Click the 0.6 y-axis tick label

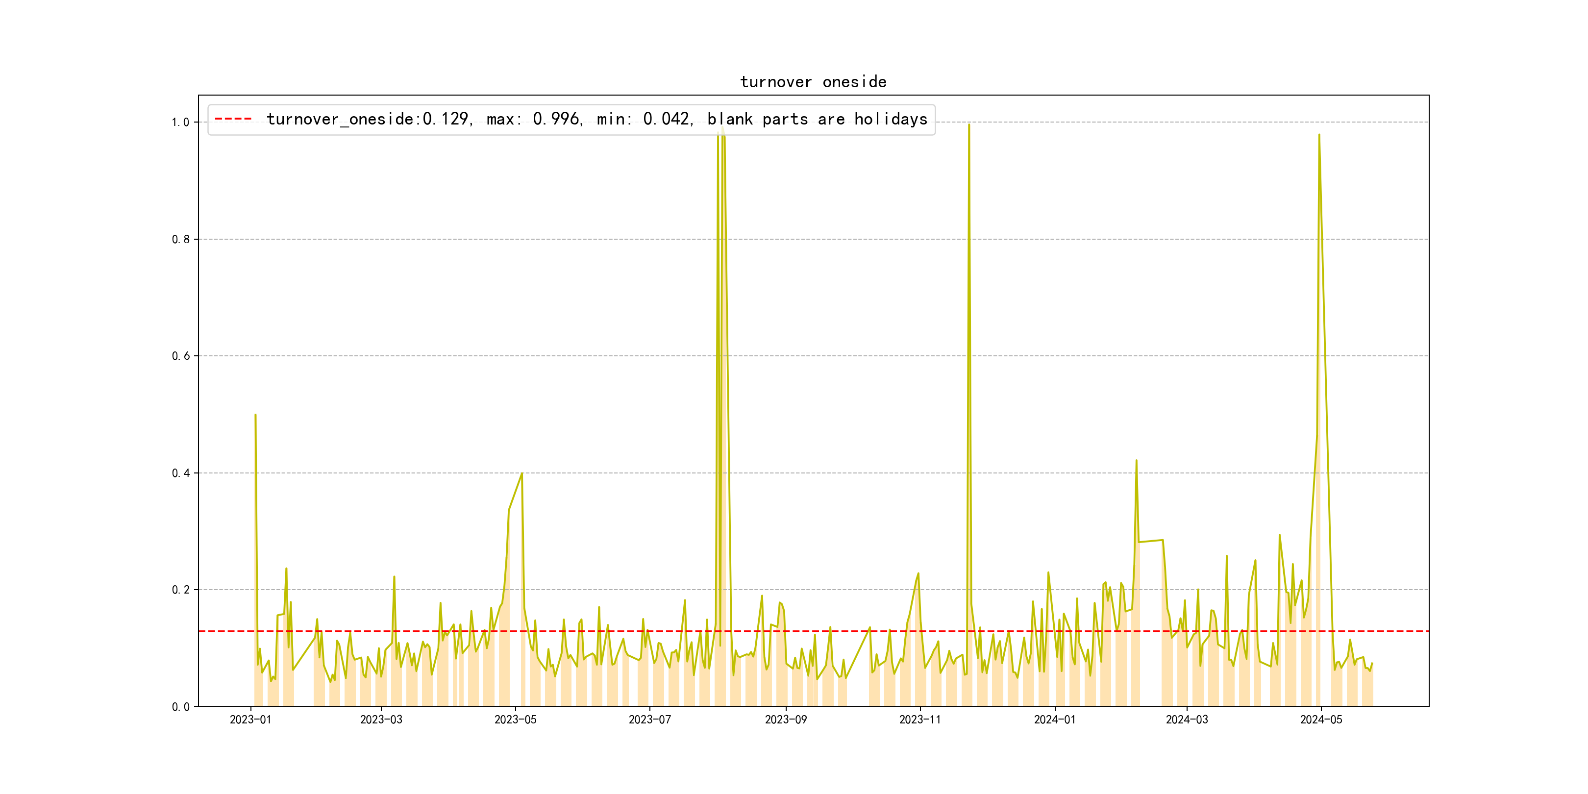tap(180, 356)
